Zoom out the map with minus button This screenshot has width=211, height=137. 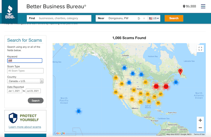click(x=200, y=128)
